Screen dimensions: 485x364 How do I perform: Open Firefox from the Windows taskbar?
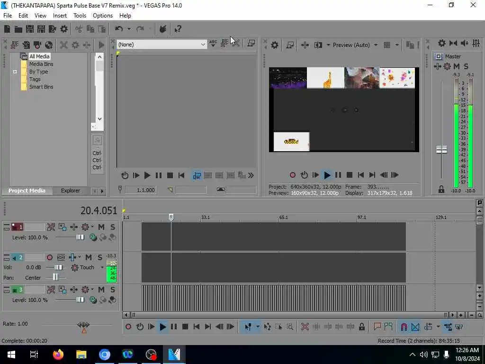58,355
